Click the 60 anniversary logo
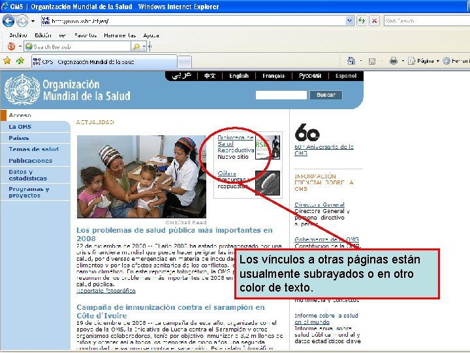 point(307,132)
